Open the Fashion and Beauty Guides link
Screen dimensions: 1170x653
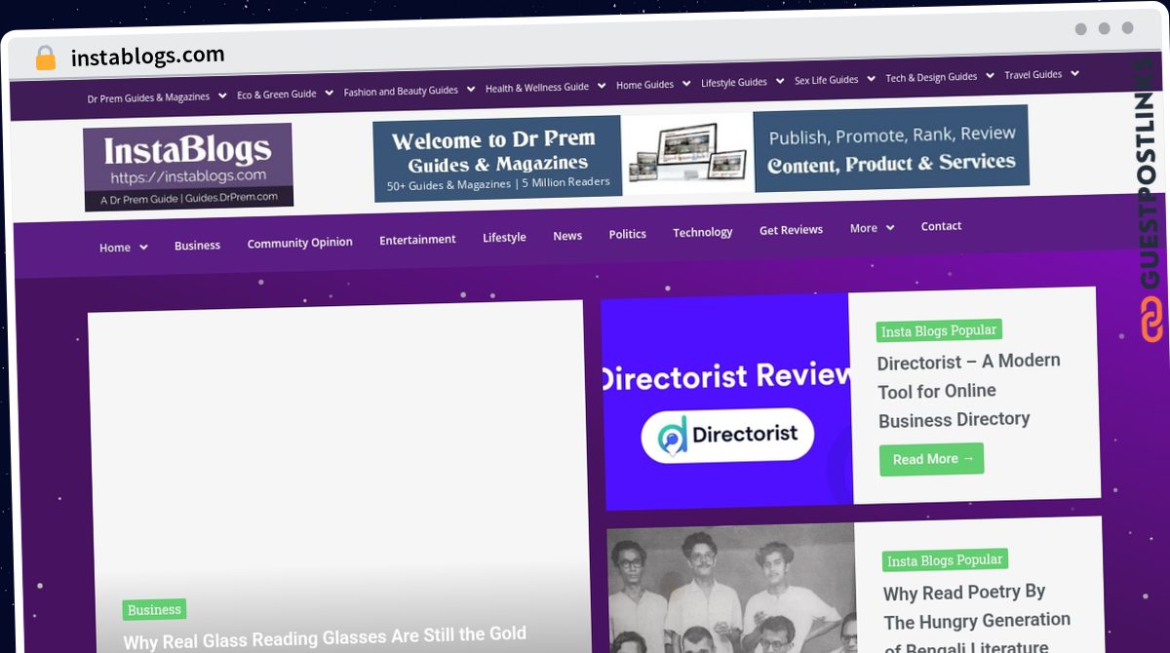pos(401,91)
